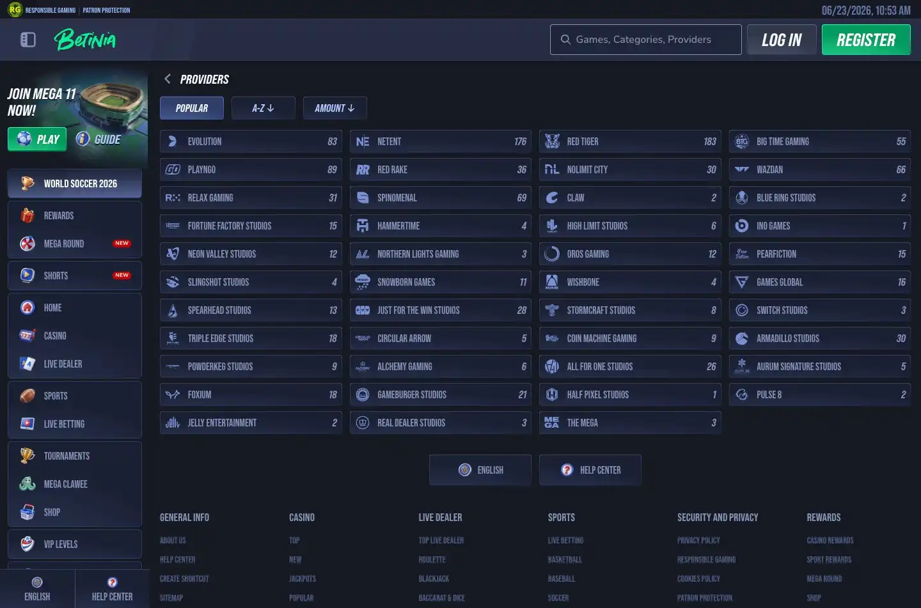Sort providers by Amount
The width and height of the screenshot is (921, 608).
point(335,108)
